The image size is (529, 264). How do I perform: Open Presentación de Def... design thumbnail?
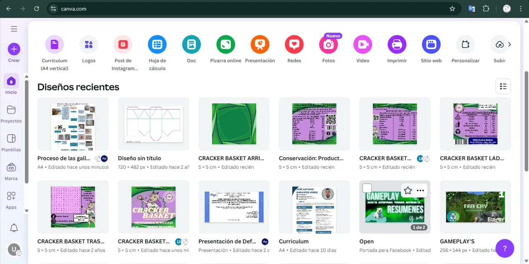click(x=234, y=207)
